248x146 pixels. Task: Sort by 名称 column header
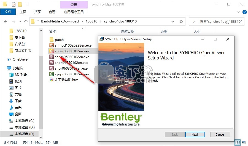(52, 32)
